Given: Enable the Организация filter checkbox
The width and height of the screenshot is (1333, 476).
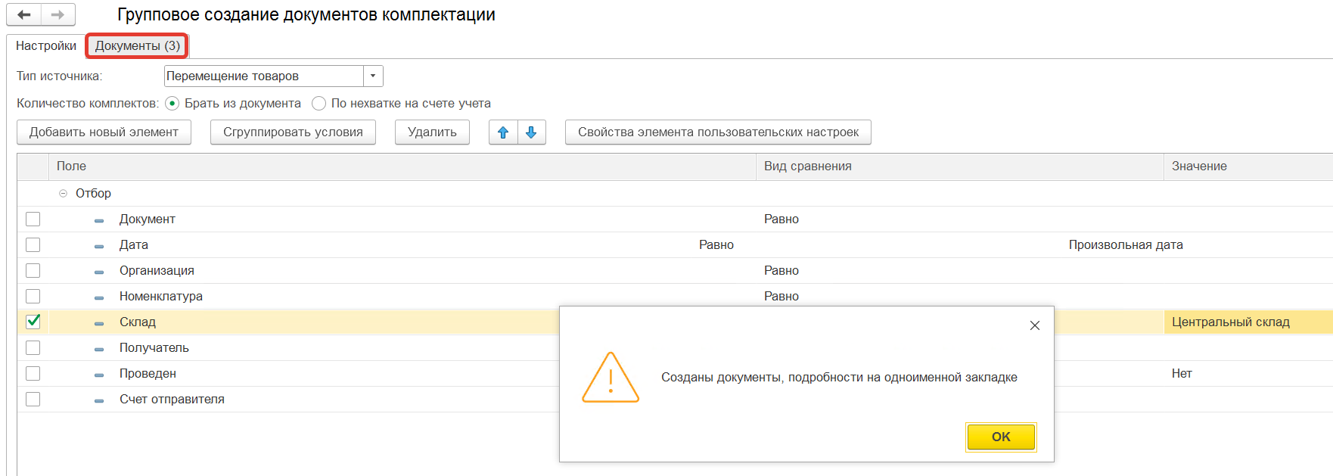Looking at the screenshot, I should 33,271.
